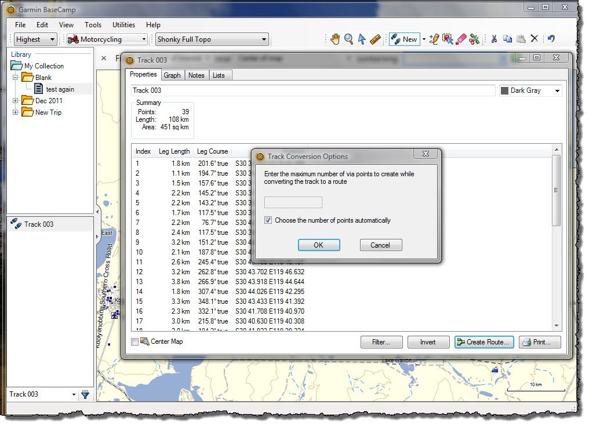Click the Print... button
Screen dimensions: 589x425
point(540,342)
